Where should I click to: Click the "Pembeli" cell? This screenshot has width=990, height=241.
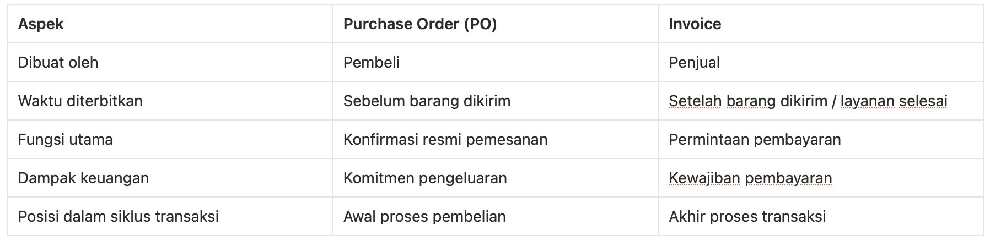click(371, 63)
